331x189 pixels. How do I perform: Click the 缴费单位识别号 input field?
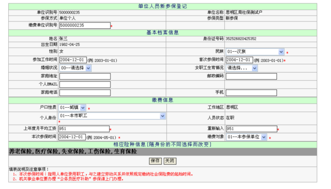[x=85, y=25]
